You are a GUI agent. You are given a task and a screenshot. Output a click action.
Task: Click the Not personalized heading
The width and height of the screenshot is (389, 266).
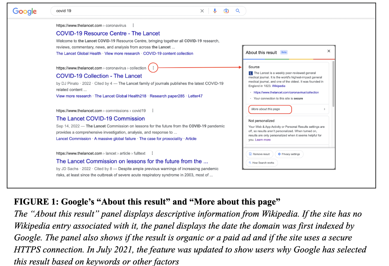(261, 121)
